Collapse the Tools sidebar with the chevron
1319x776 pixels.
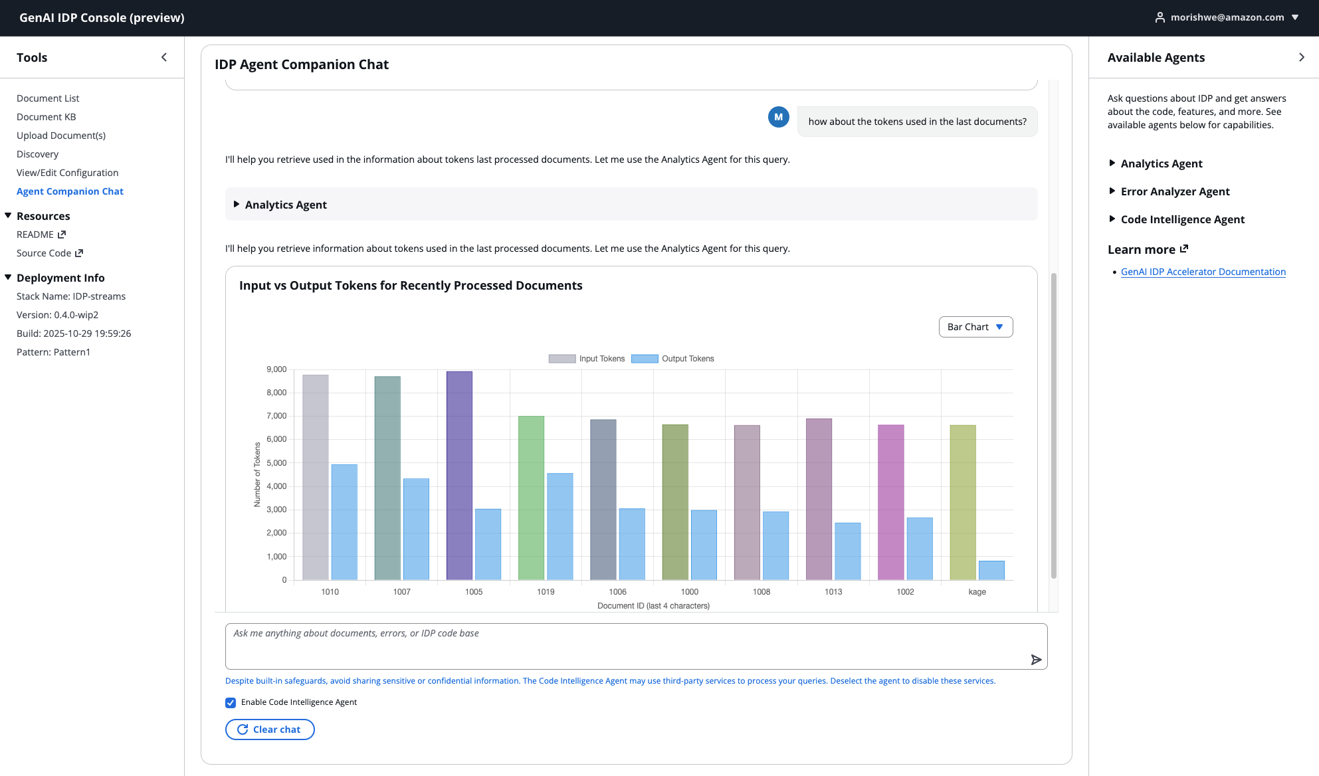click(x=164, y=57)
